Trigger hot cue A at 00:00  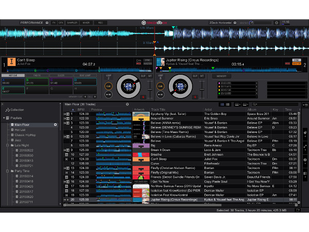13,81
